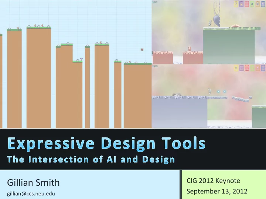
Task: Click the author name "Gillian Smith"
Action: point(33,182)
